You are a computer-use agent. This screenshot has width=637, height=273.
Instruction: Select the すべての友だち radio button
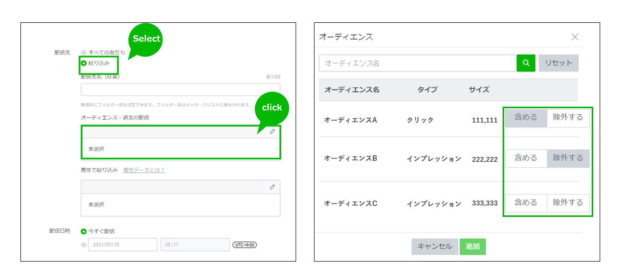(84, 52)
